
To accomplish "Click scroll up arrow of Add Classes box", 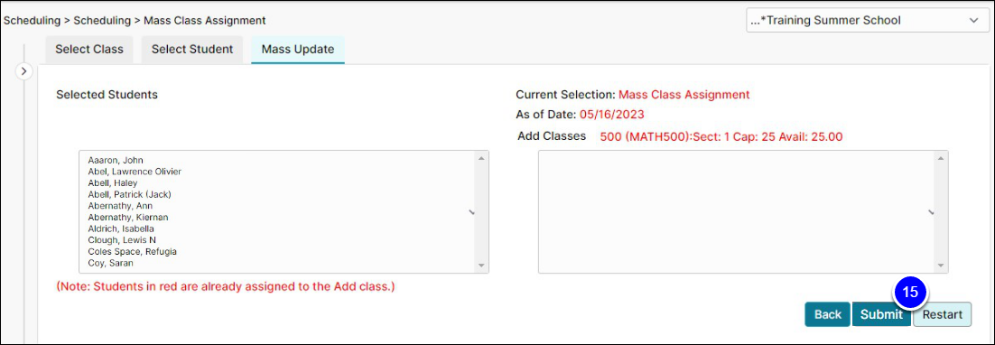I will tap(941, 158).
